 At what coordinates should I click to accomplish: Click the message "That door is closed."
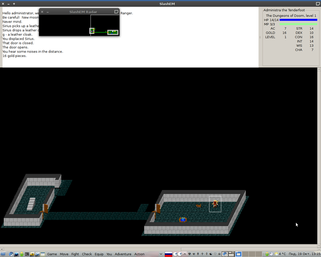[x=18, y=43]
